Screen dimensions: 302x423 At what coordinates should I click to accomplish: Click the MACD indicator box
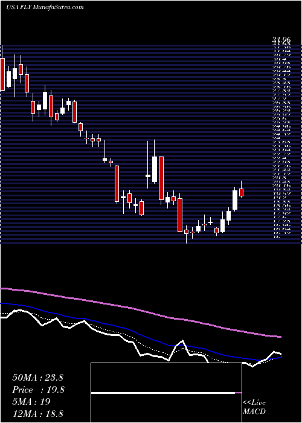pyautogui.click(x=166, y=393)
